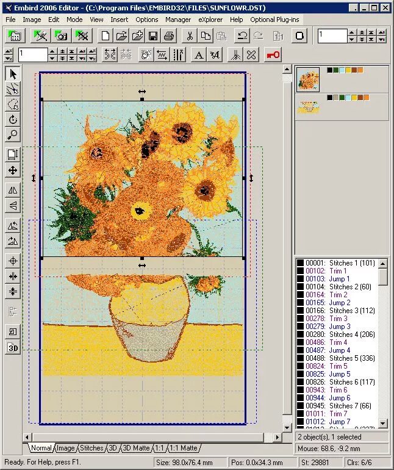
Task: Select list row '00102: Trim 1'
Action: [337, 271]
